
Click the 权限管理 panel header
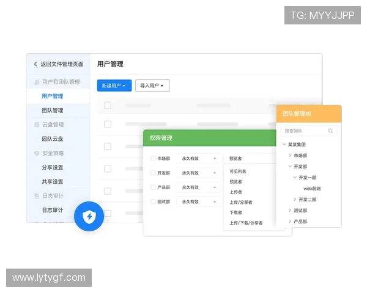(209, 138)
